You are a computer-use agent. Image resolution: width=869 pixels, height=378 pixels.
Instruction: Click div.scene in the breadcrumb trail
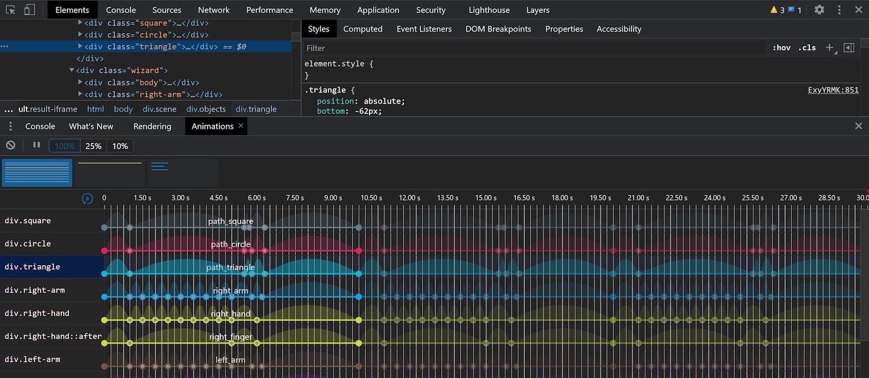(159, 109)
